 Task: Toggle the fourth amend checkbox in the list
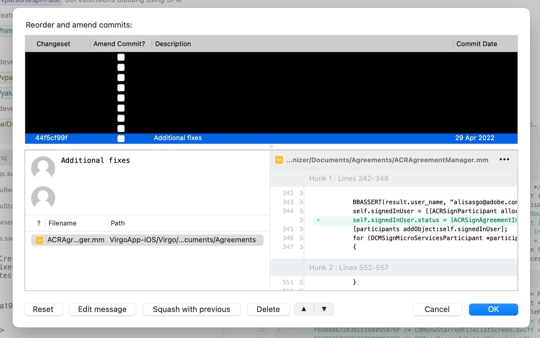coord(121,88)
